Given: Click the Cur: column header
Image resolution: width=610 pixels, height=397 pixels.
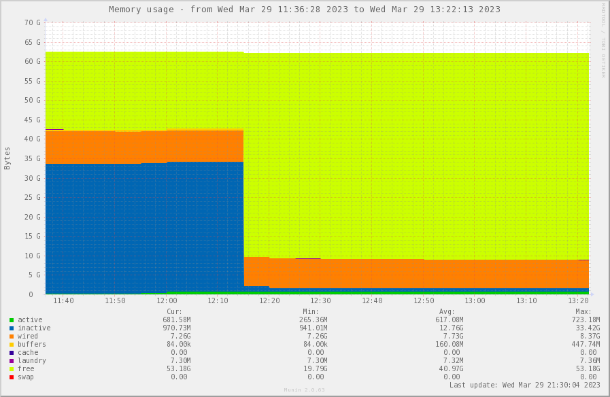Looking at the screenshot, I should [x=174, y=311].
